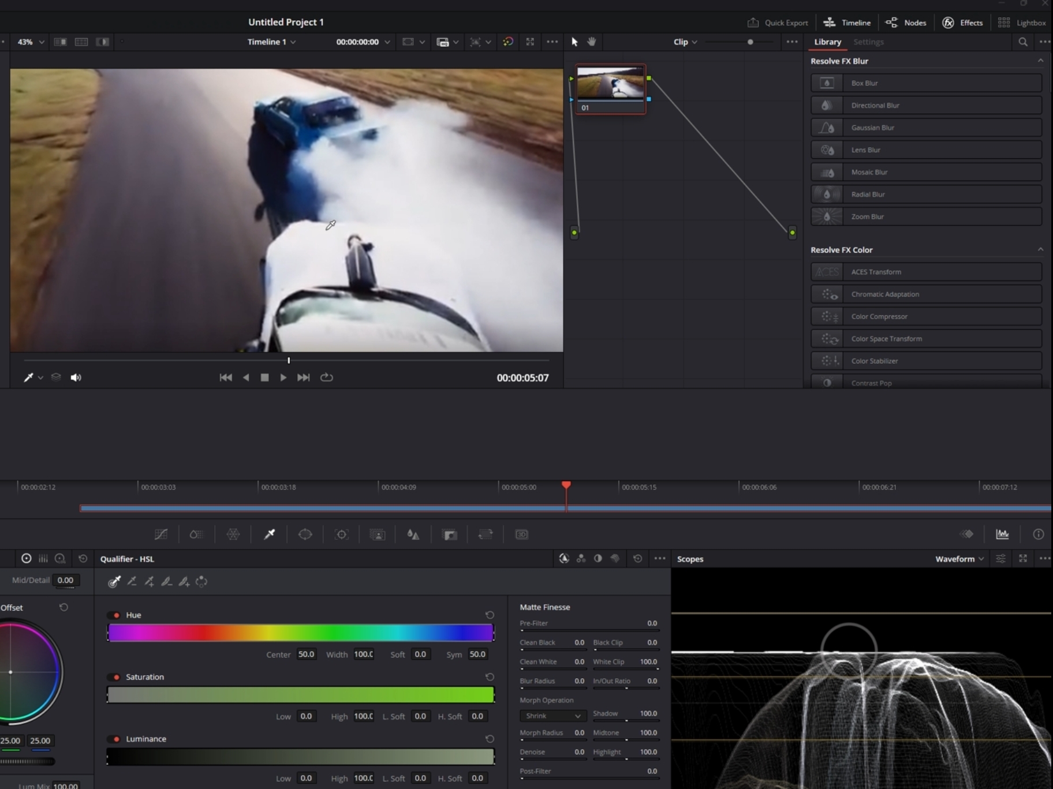Collapse the Resolve FX Blur section

point(1040,61)
